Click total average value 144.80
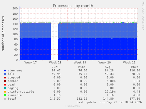The image size is (146, 109). pos(108,99)
